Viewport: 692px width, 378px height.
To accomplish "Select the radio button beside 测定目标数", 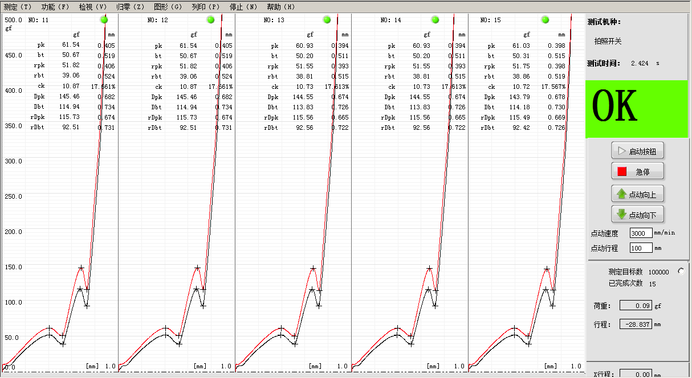I will 681,272.
